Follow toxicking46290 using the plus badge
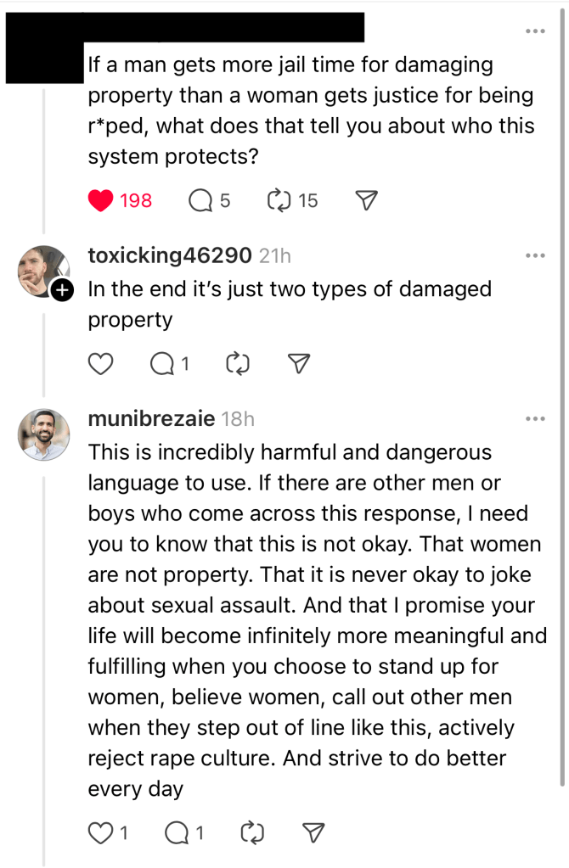This screenshot has height=868, width=569. (x=62, y=290)
